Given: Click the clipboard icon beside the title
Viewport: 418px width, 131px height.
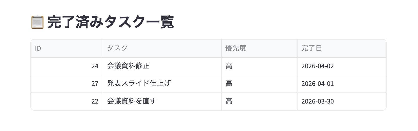Looking at the screenshot, I should pyautogui.click(x=37, y=22).
